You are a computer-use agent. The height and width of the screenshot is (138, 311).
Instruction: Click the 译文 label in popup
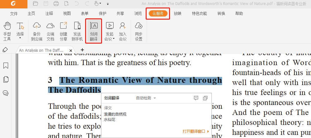pos(108,108)
